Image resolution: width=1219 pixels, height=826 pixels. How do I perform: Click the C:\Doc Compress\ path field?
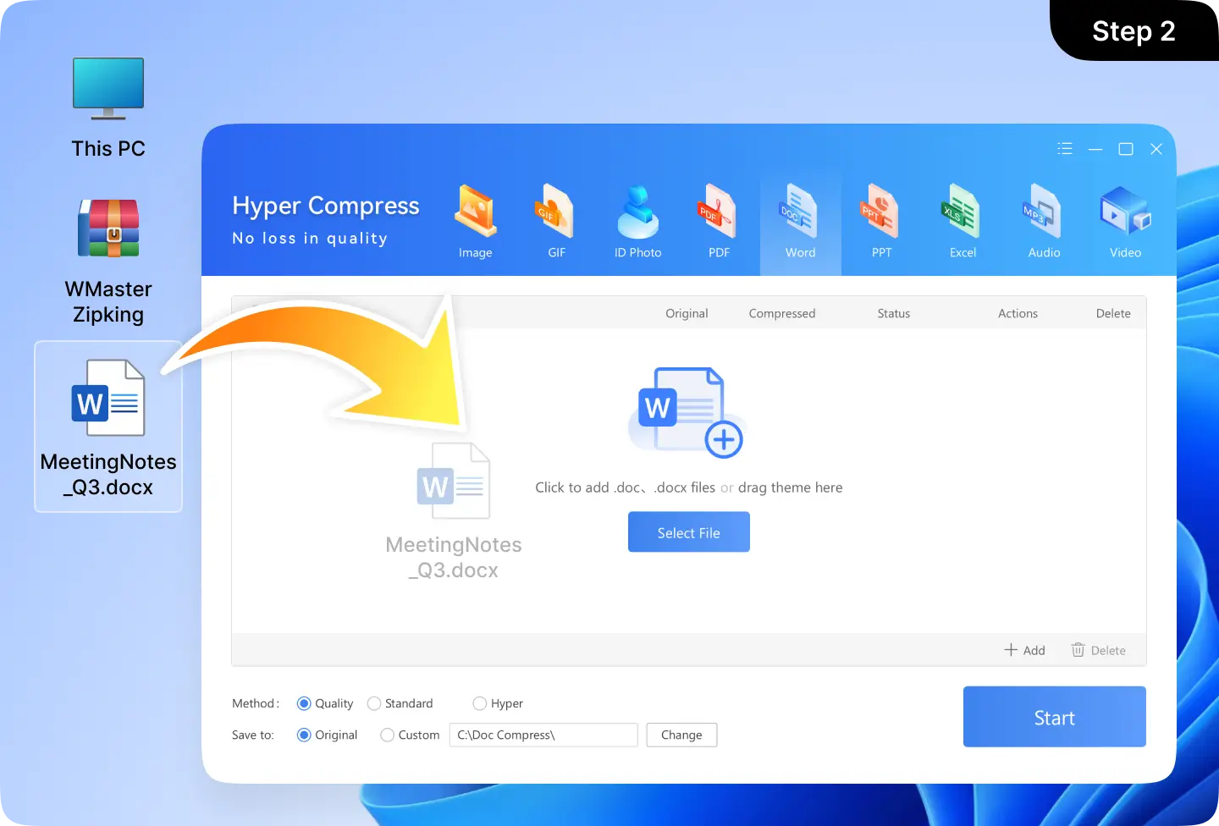click(543, 735)
